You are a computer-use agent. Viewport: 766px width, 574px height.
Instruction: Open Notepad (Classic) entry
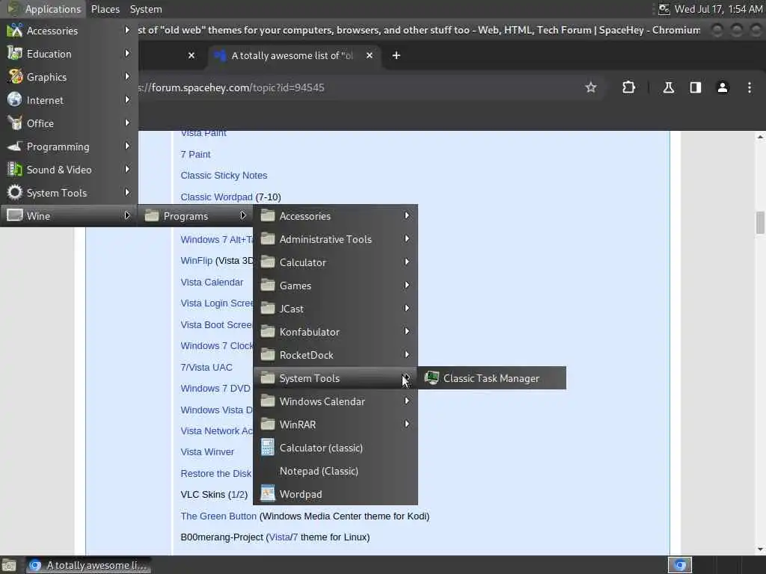(335, 471)
